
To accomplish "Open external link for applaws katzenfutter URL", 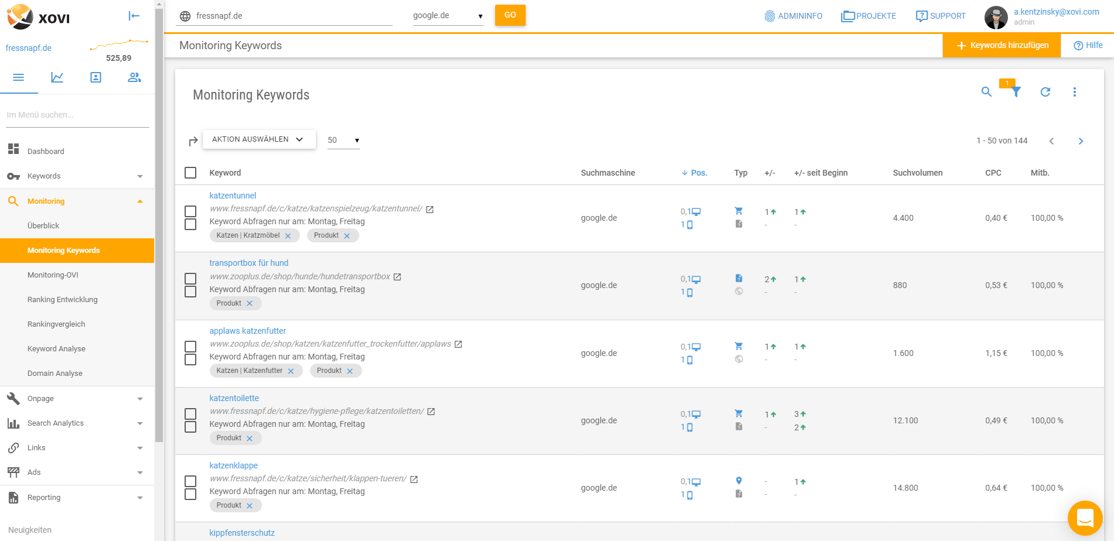I will 458,344.
